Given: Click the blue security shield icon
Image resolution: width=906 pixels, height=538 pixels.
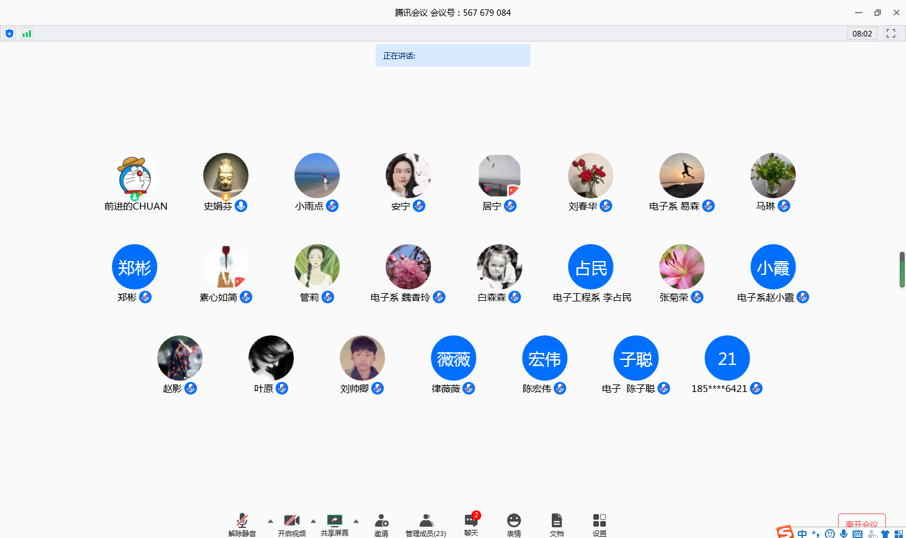Looking at the screenshot, I should (9, 33).
